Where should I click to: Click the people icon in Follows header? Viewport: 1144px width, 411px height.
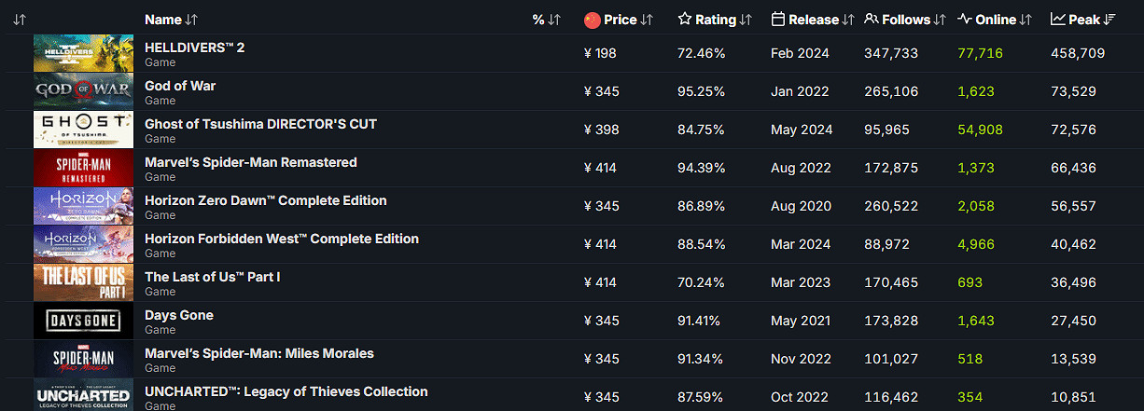tap(872, 20)
